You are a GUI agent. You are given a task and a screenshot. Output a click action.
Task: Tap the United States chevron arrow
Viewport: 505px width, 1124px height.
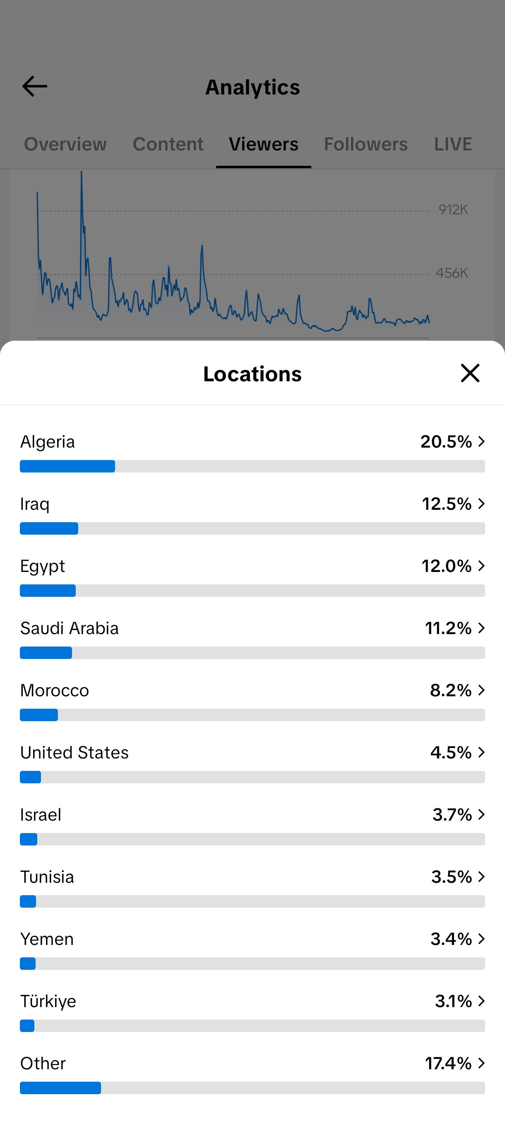tap(481, 753)
